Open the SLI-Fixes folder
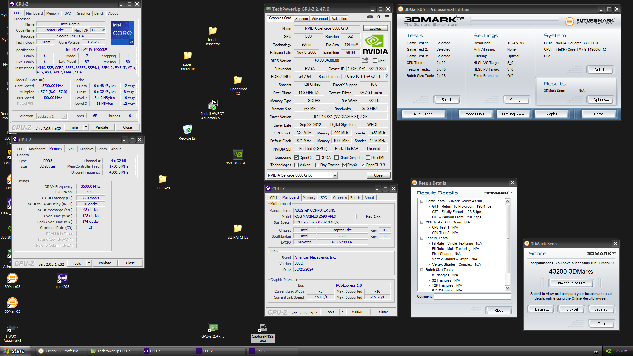Image resolution: width=633 pixels, height=356 pixels. (x=163, y=182)
